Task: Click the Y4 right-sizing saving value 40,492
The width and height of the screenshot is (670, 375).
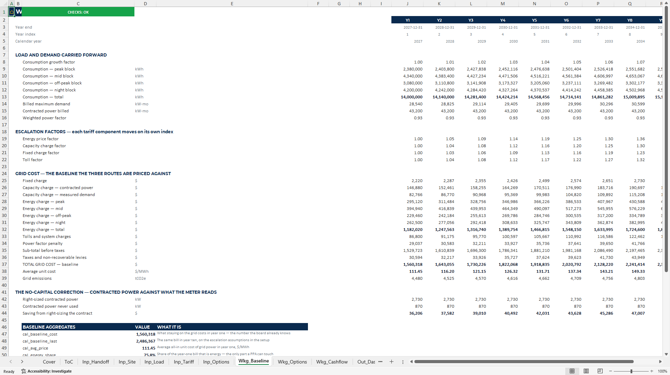Action: click(511, 313)
